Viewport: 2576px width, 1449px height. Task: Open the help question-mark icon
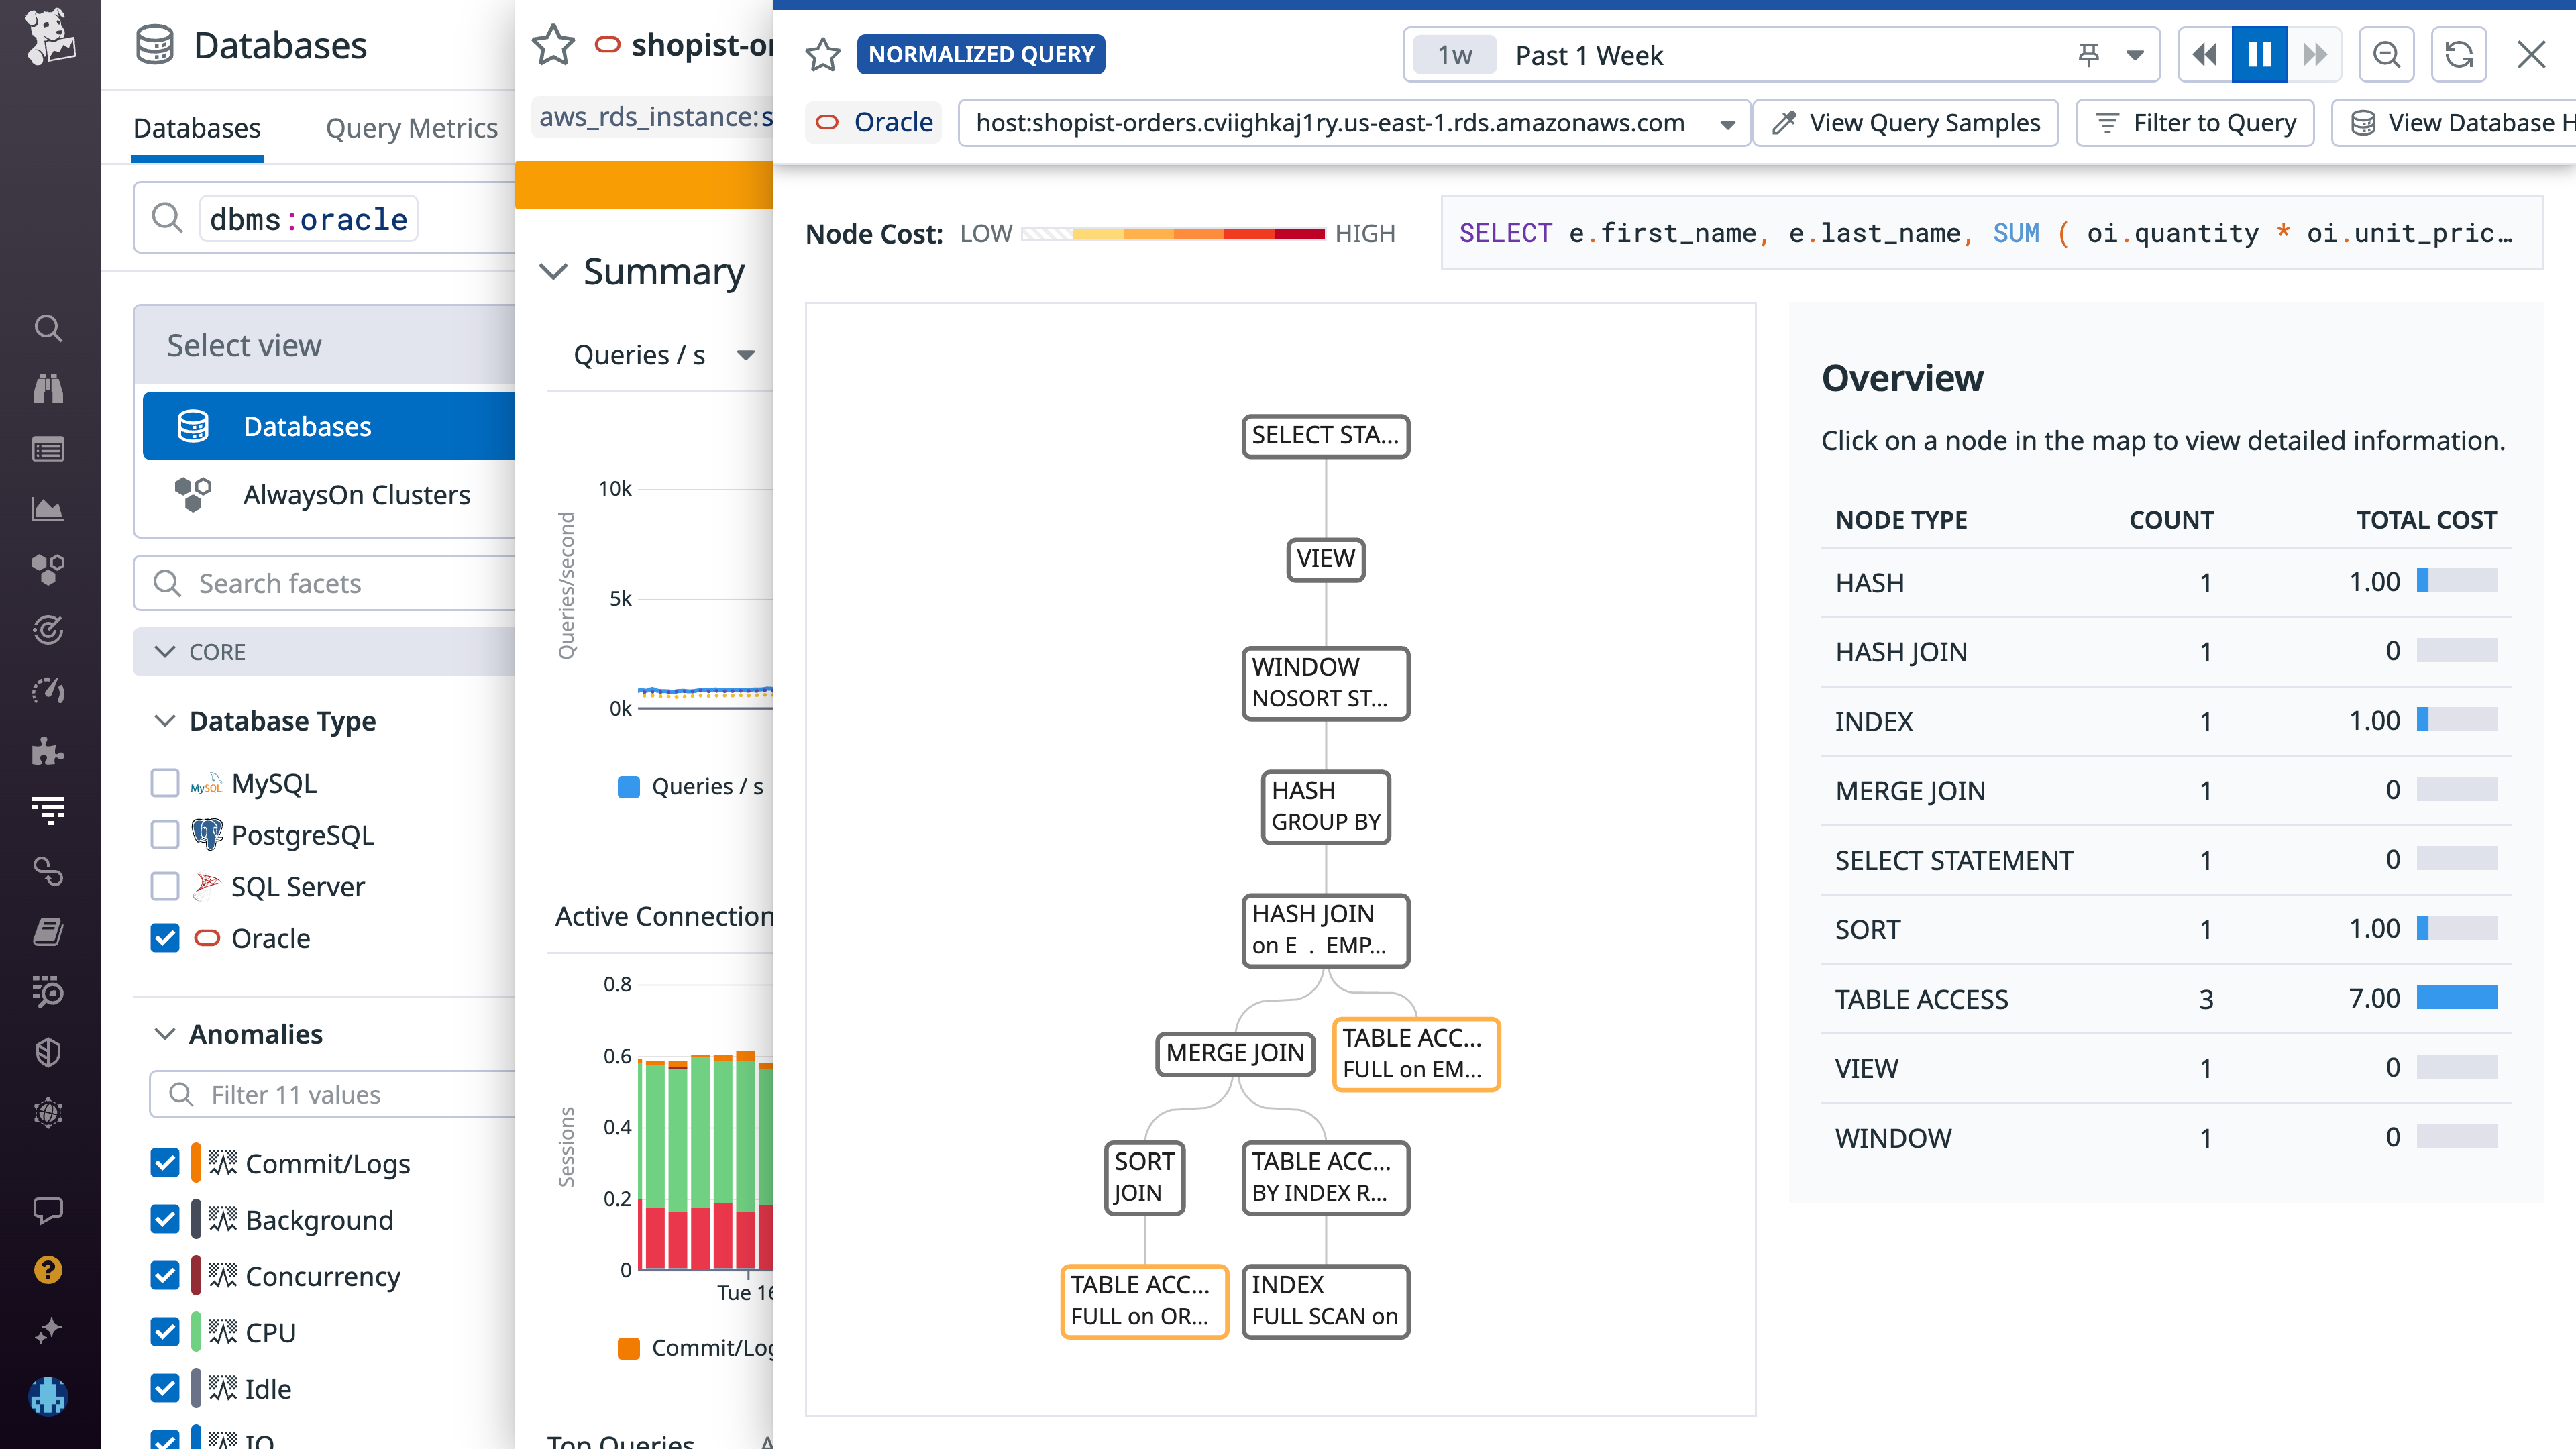(x=48, y=1270)
